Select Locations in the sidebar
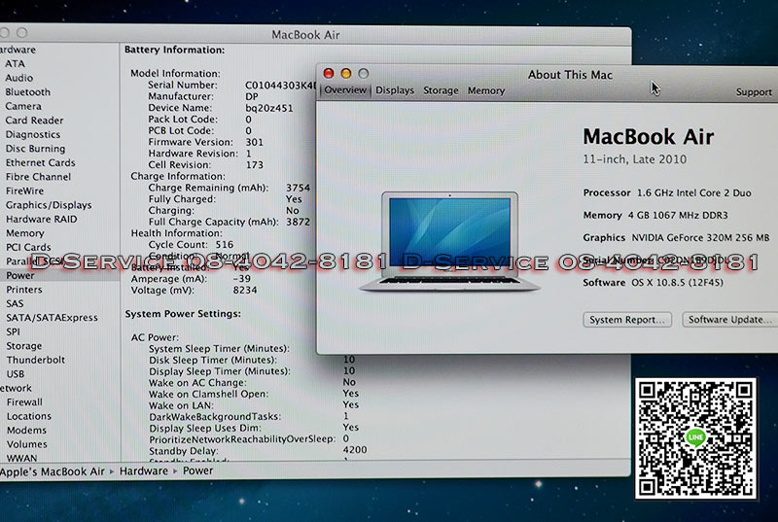778x522 pixels. point(29,416)
